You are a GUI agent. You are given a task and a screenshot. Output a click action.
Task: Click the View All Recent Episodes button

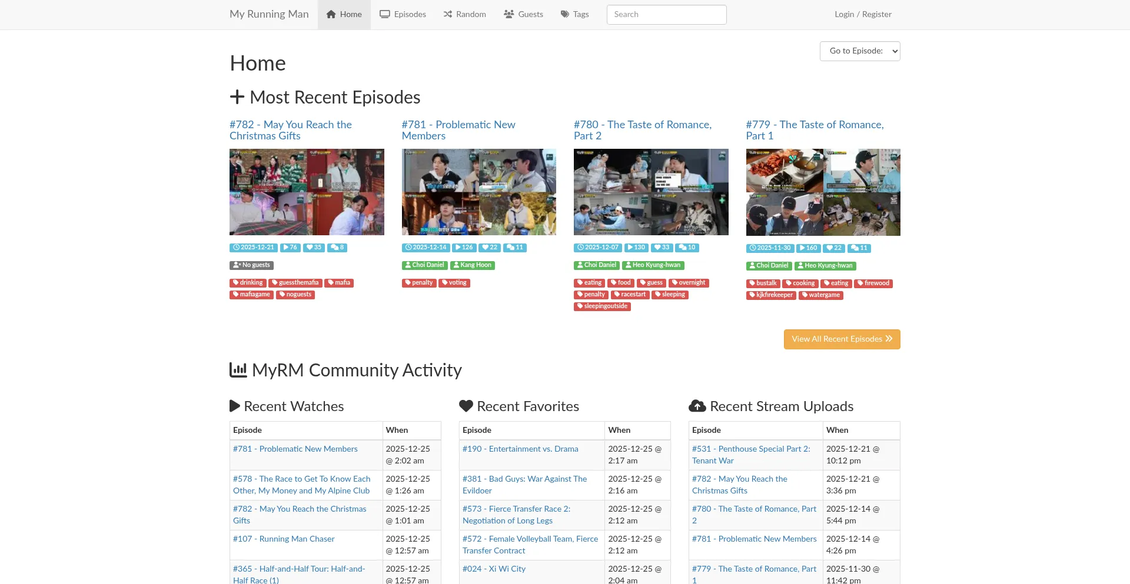(842, 339)
